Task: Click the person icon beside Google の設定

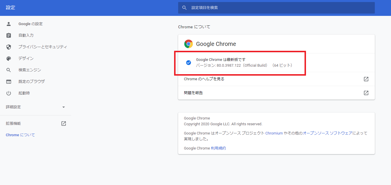Action: click(9, 24)
